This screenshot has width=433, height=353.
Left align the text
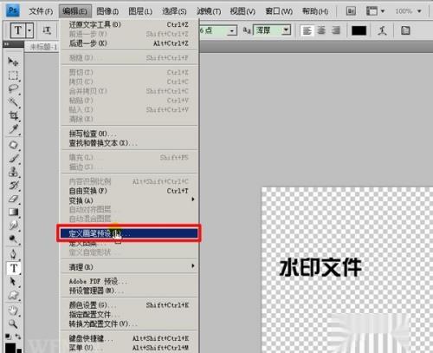307,30
